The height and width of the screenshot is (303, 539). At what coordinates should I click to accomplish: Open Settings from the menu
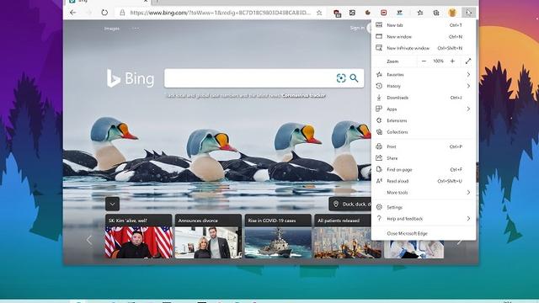424,207
